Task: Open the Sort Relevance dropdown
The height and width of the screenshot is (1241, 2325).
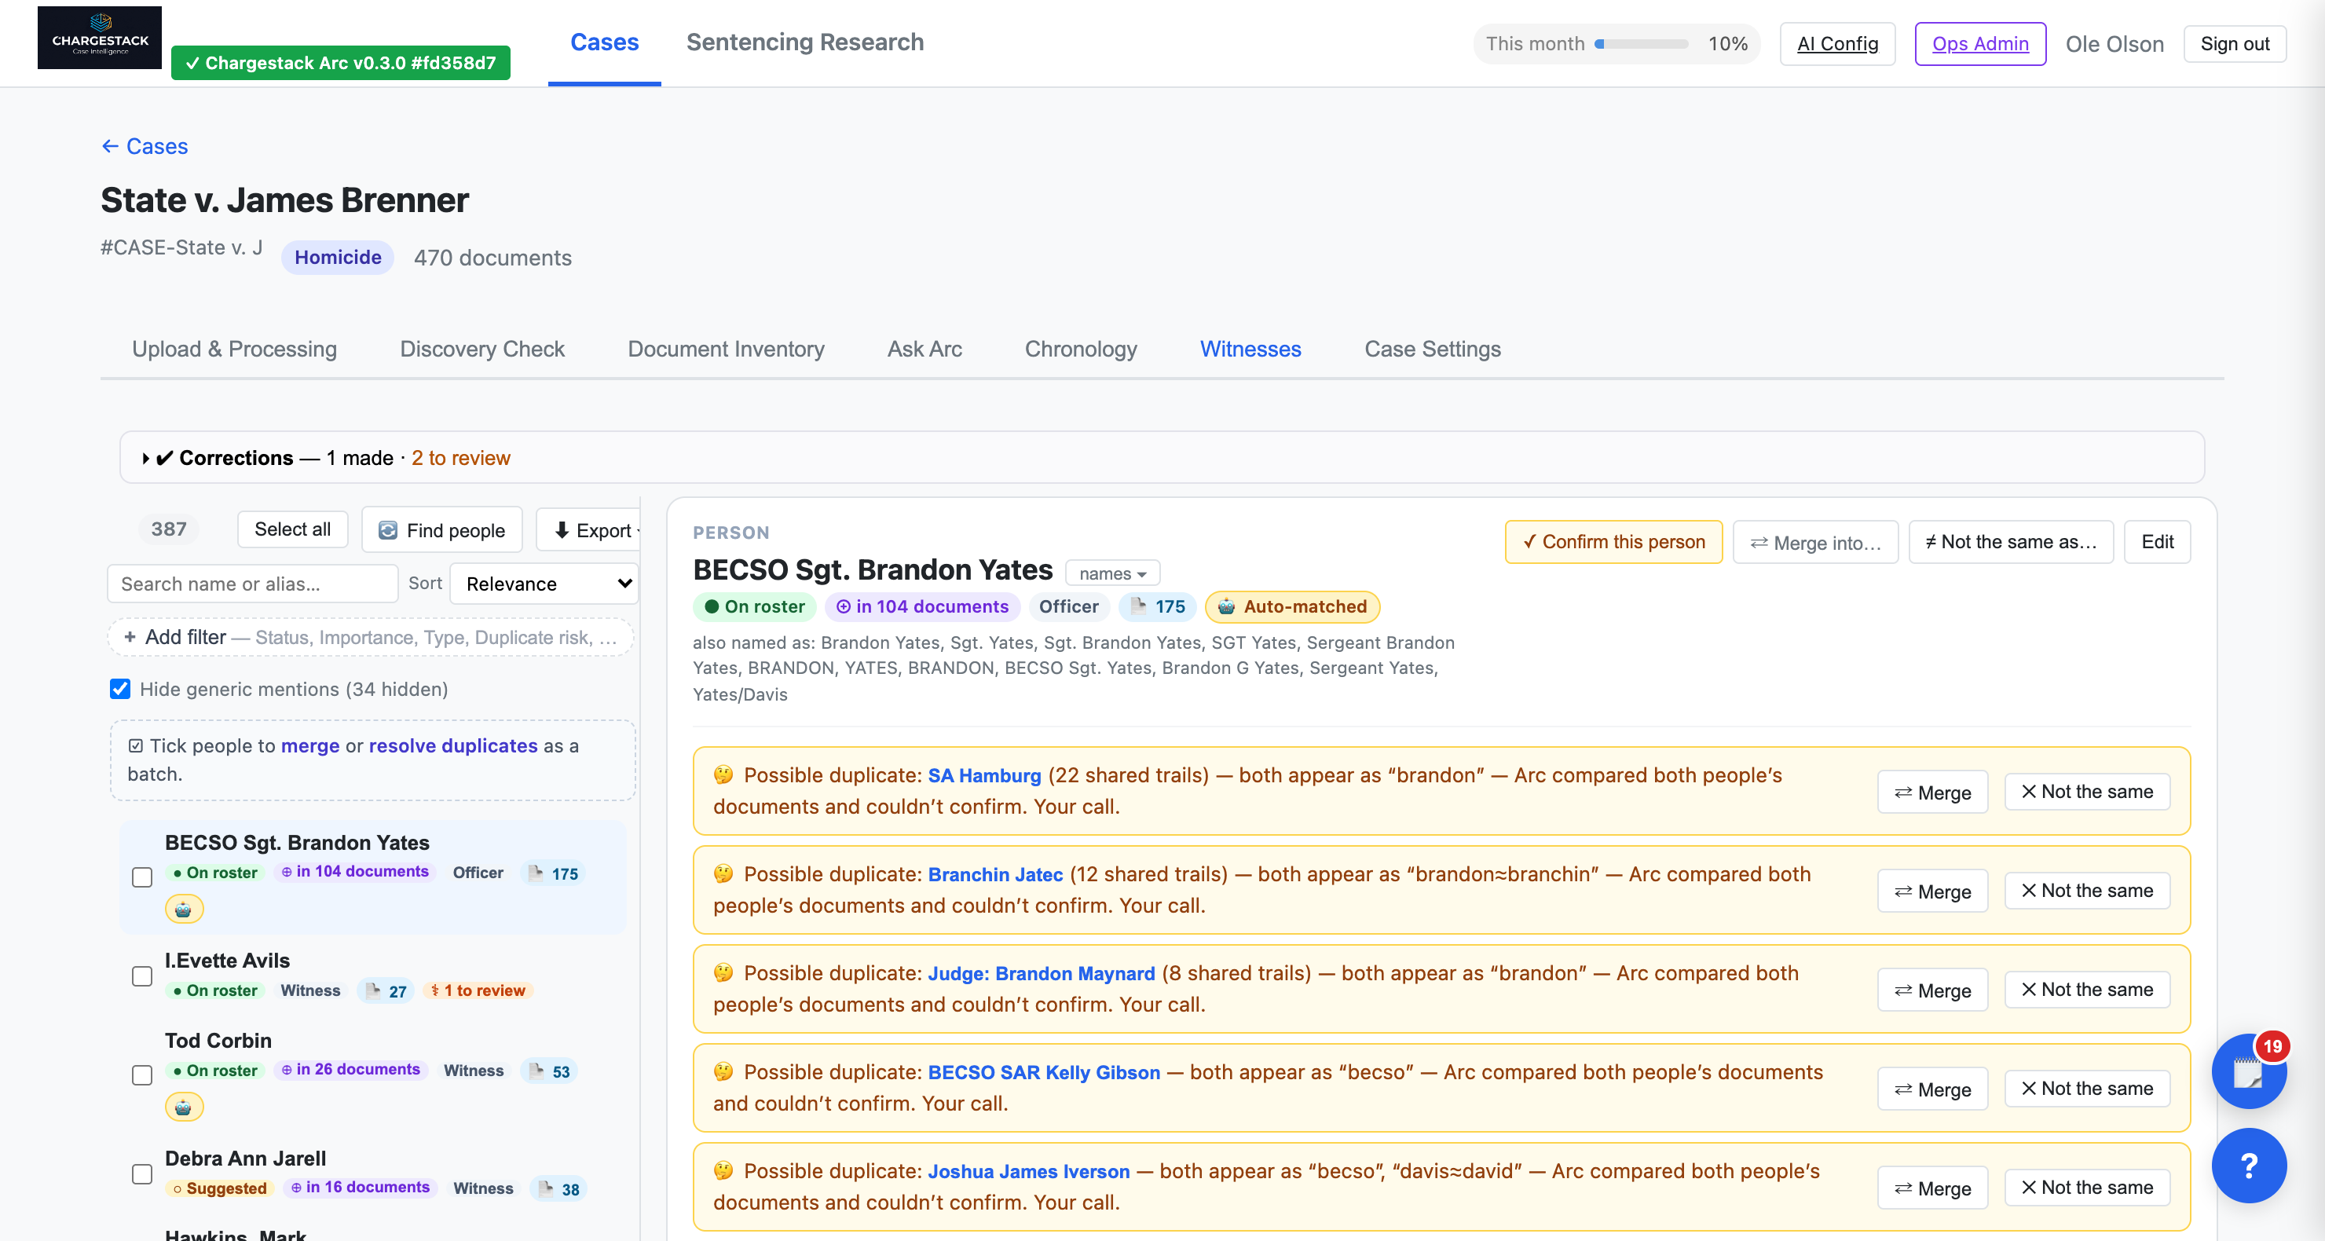Action: pyautogui.click(x=544, y=584)
